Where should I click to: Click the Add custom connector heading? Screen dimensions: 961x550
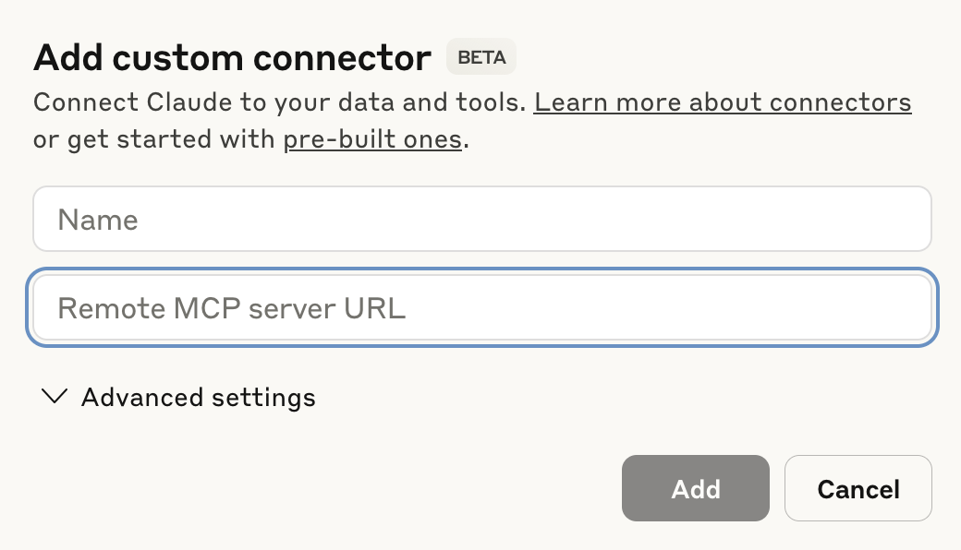click(232, 58)
